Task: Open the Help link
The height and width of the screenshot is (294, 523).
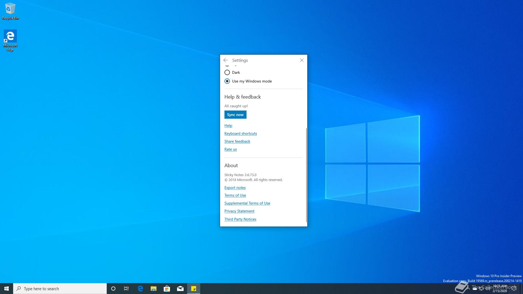Action: pyautogui.click(x=228, y=125)
